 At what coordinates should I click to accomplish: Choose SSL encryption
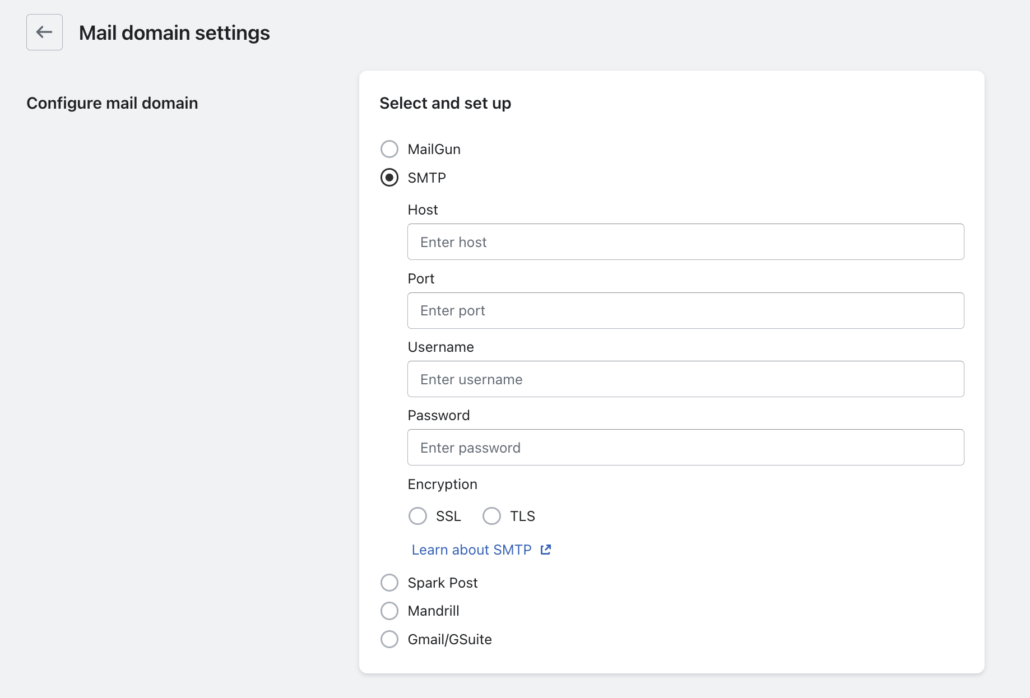[417, 516]
